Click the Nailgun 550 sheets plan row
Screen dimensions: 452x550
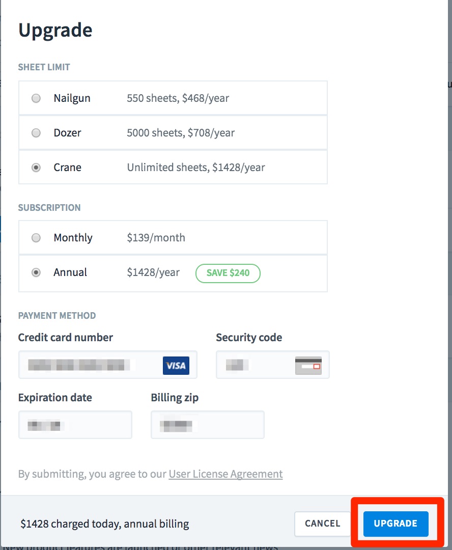[x=173, y=98]
